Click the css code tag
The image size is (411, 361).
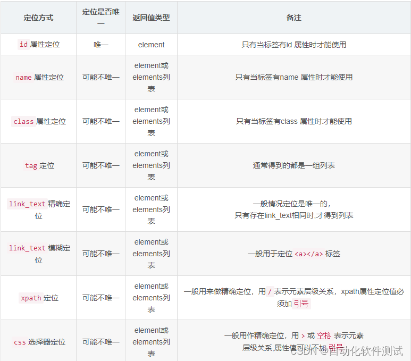click(x=20, y=342)
